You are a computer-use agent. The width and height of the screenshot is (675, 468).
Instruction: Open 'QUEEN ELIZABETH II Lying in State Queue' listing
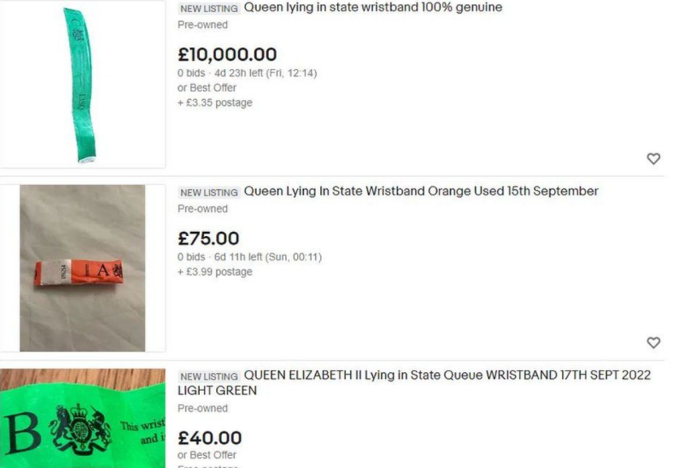tap(414, 383)
